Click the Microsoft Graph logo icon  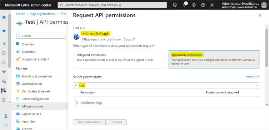76,37
